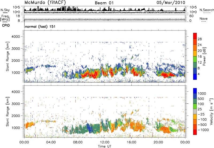The image size is (214, 148).
Task: Click the date '05/Mar/2010'
Action: [x=171, y=2]
